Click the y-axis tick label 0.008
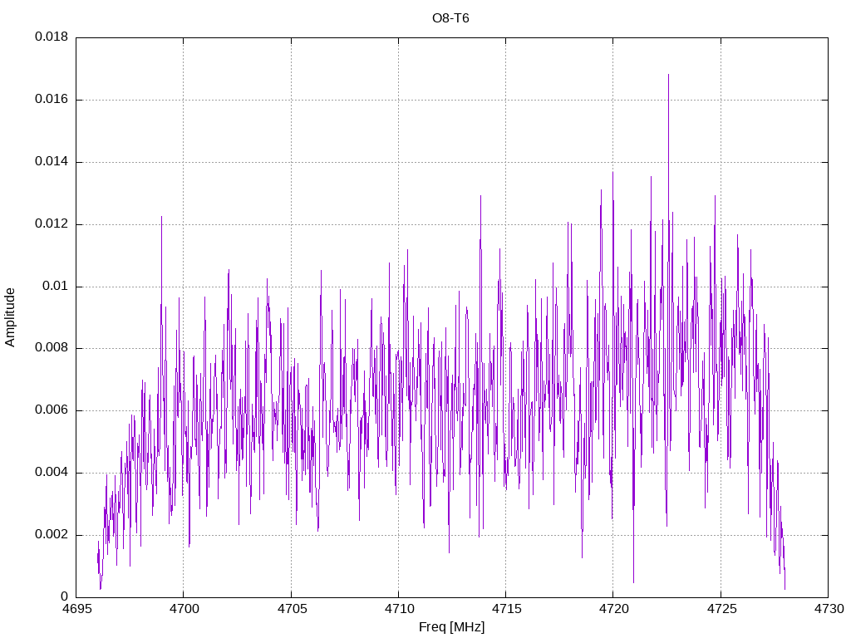Image resolution: width=851 pixels, height=638 pixels. tap(52, 348)
